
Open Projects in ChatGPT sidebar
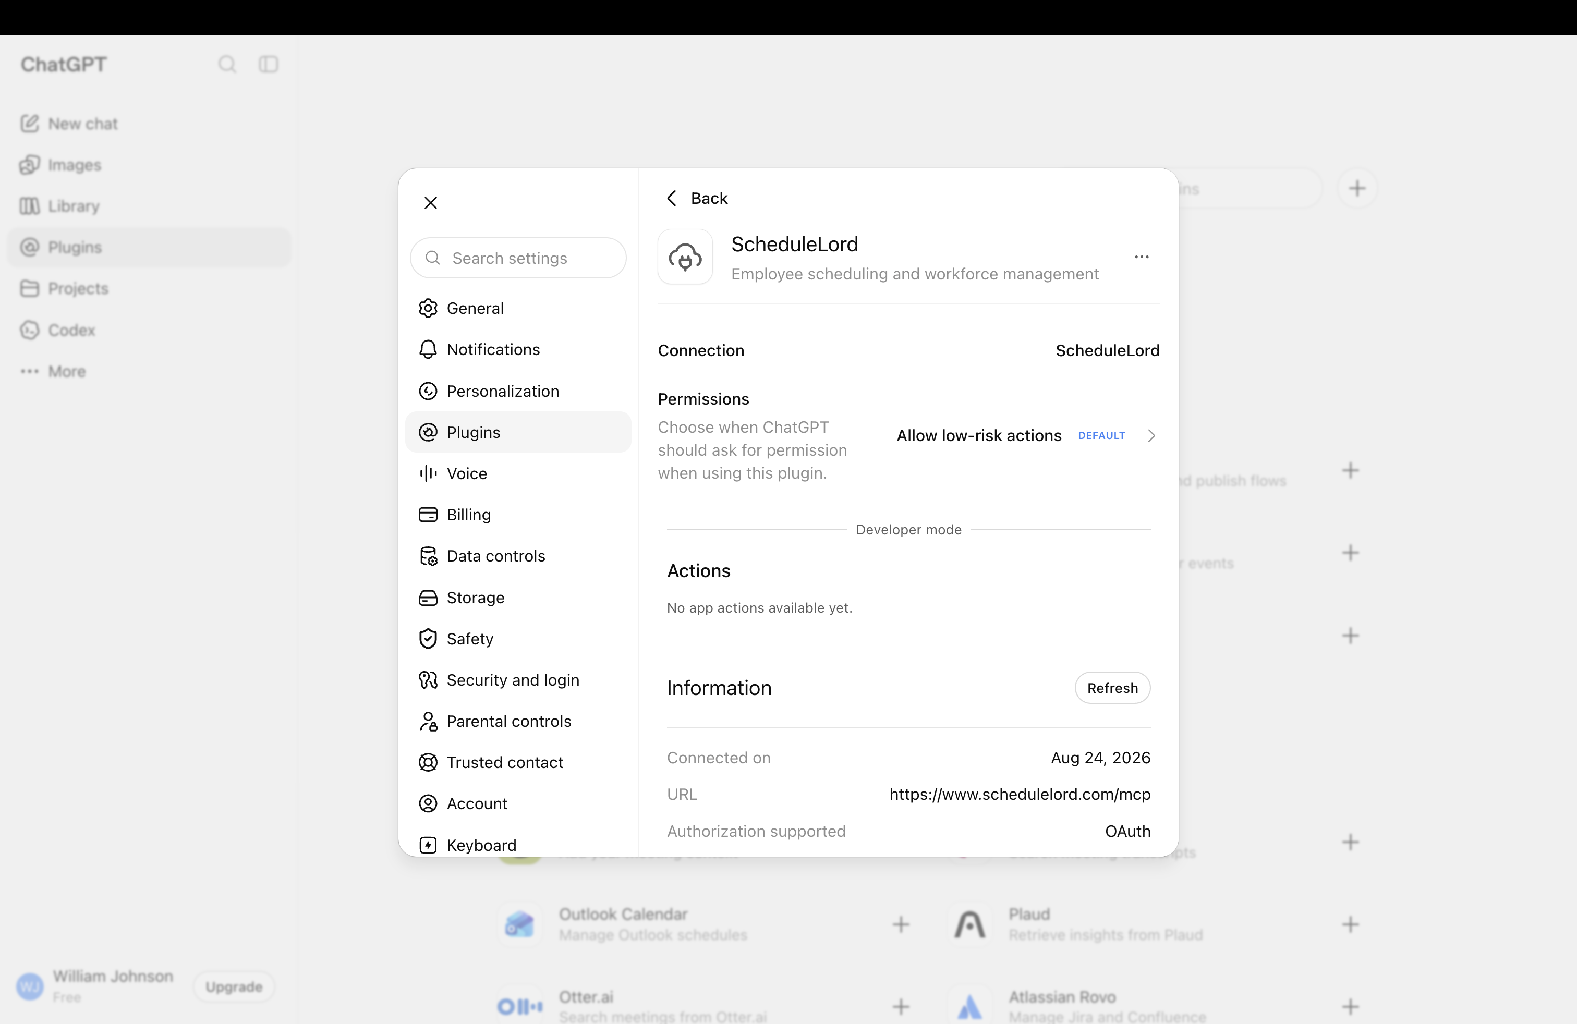[149, 288]
